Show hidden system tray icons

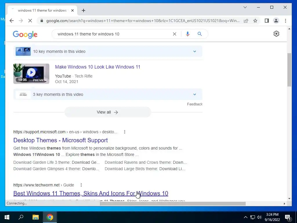click(x=245, y=217)
